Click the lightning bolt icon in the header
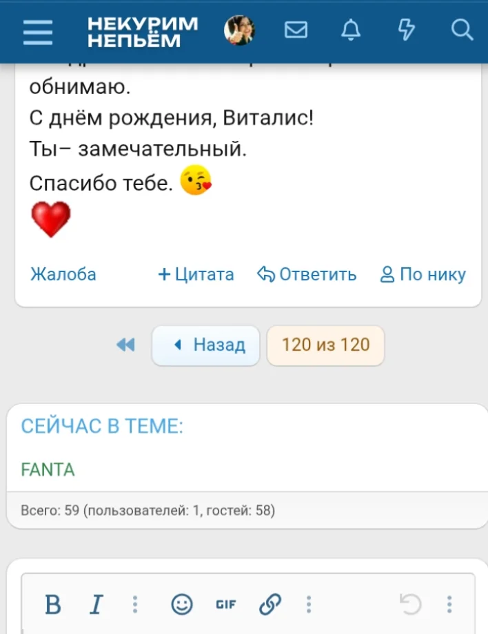Viewport: 488px width, 634px height. pyautogui.click(x=407, y=31)
